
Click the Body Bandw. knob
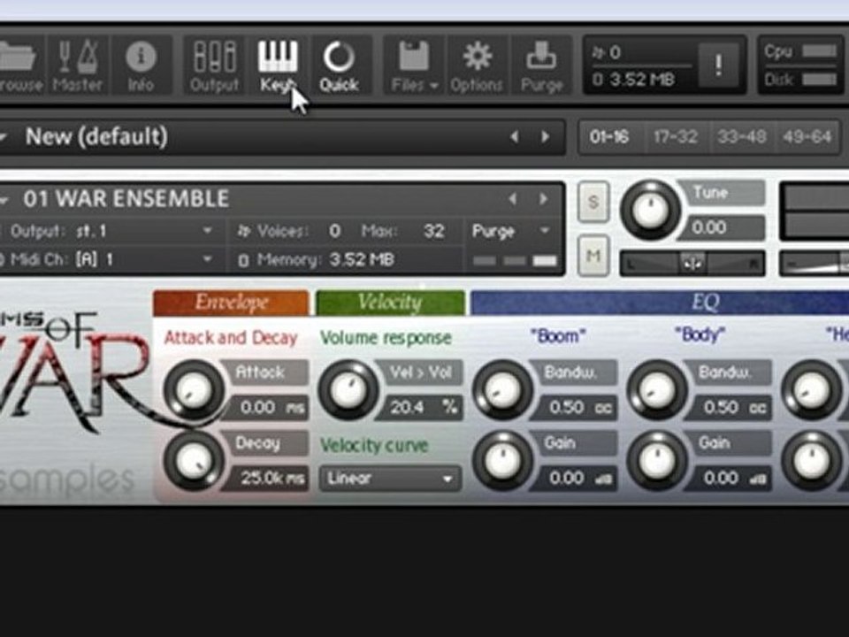(657, 390)
